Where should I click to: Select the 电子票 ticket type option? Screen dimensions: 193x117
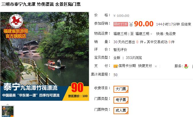coord(121,100)
